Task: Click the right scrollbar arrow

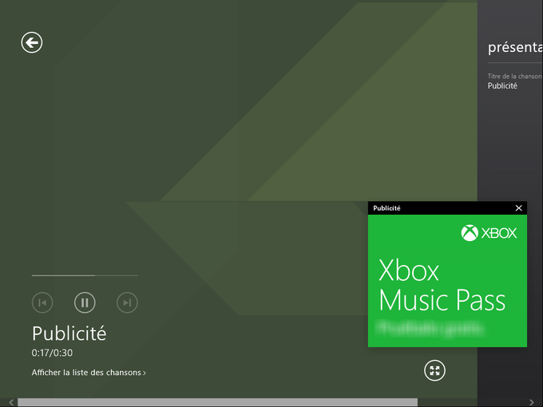Action: [532, 402]
